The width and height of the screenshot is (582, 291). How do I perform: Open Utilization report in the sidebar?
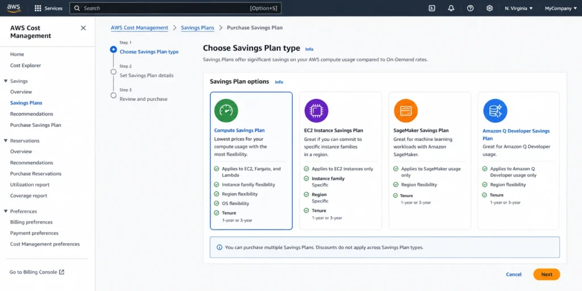click(30, 185)
